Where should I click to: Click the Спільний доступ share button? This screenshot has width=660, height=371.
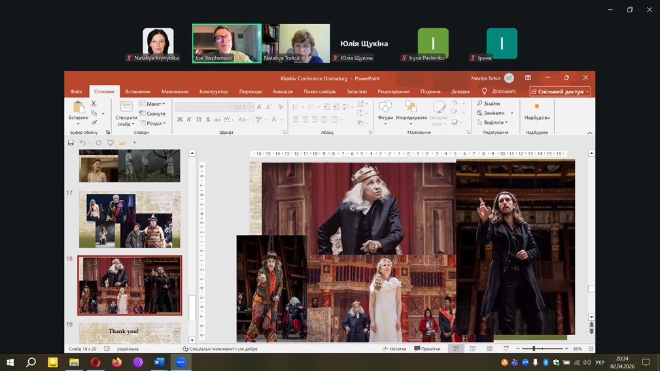click(560, 92)
